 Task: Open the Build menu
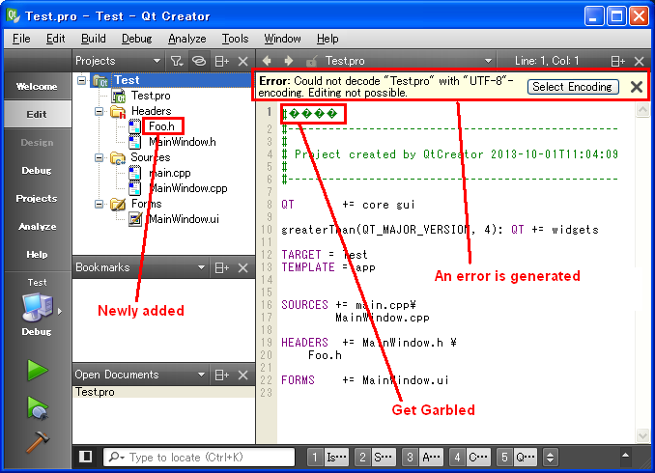point(93,39)
